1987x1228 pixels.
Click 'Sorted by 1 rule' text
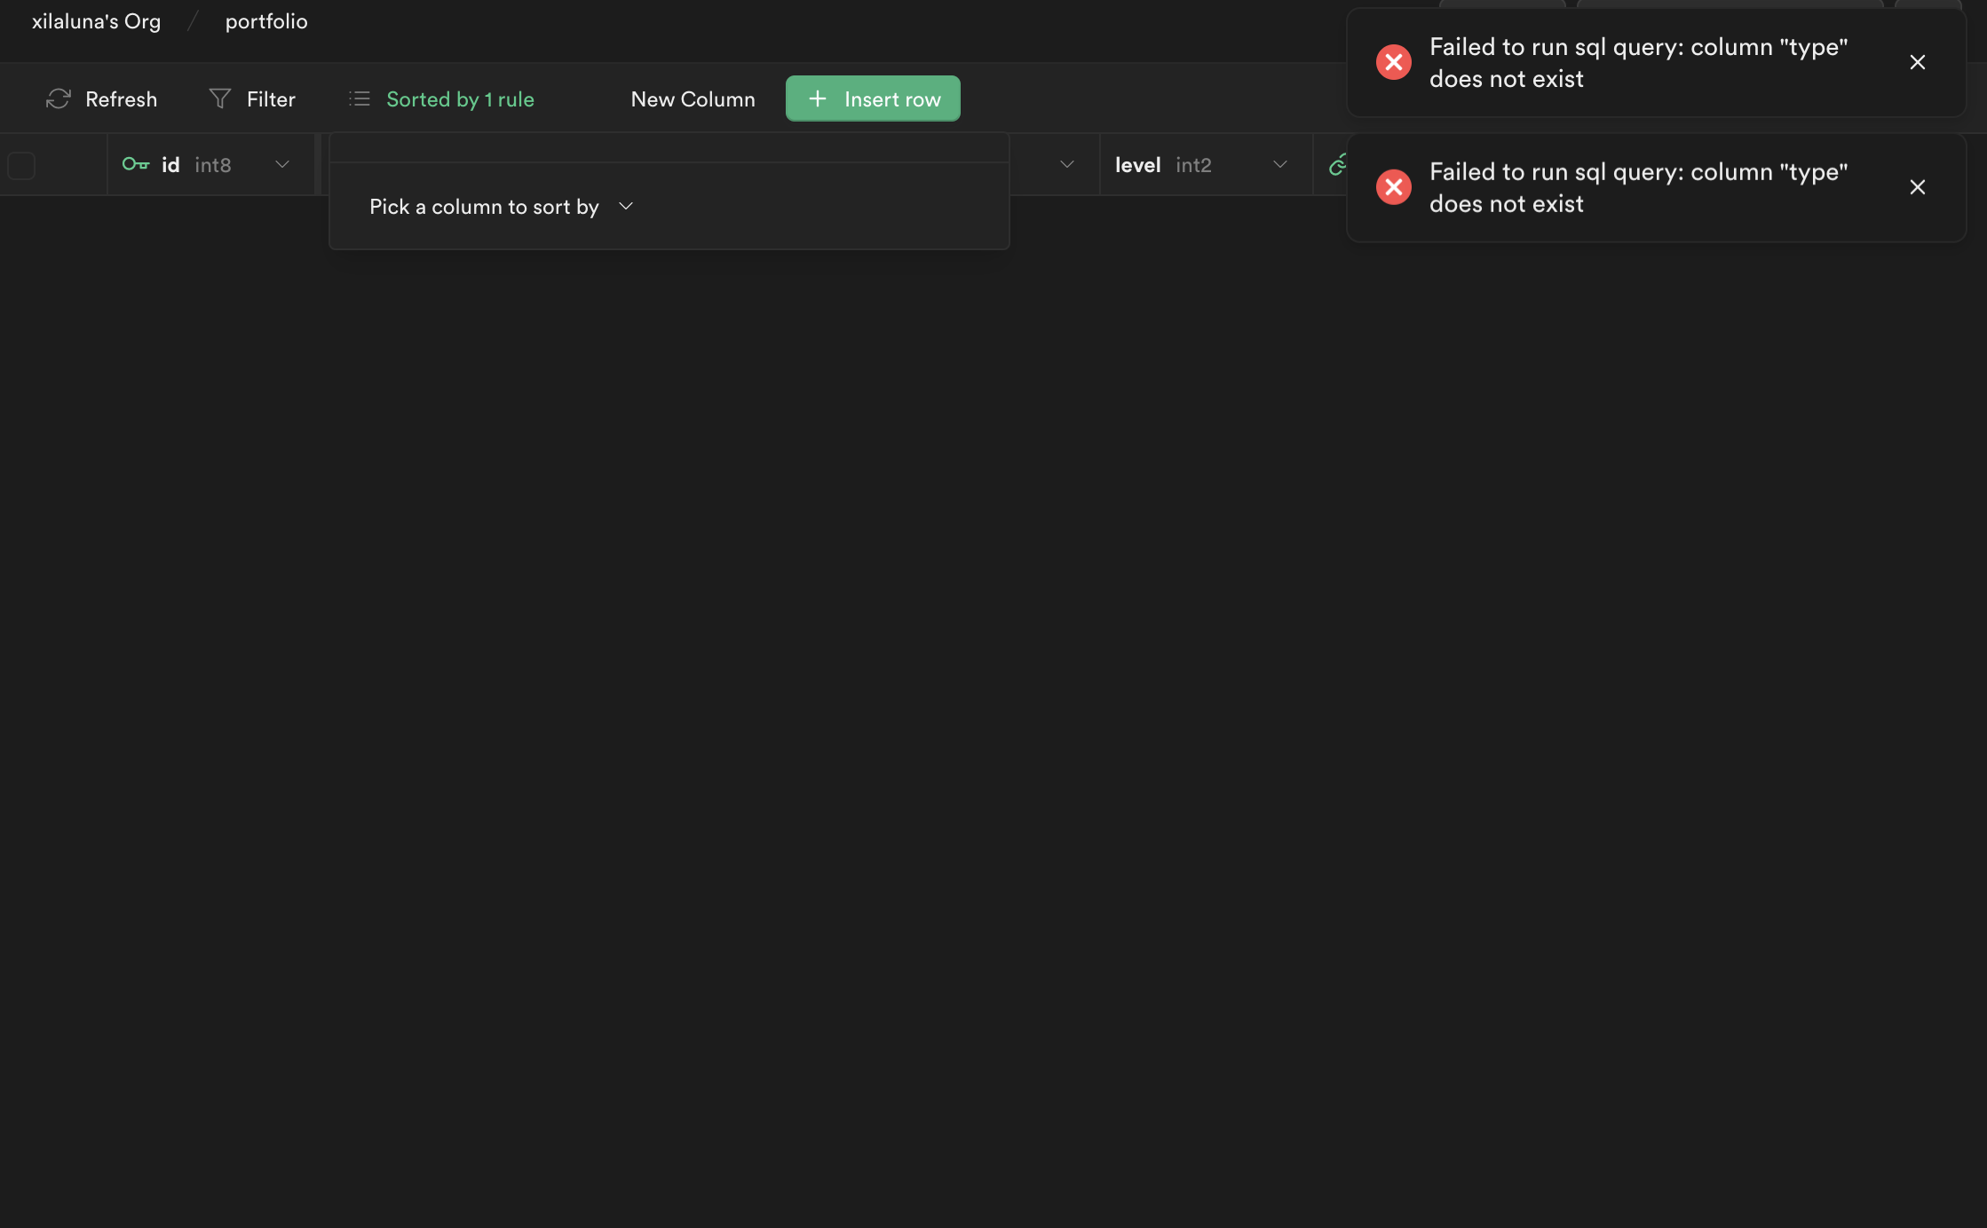pyautogui.click(x=460, y=99)
